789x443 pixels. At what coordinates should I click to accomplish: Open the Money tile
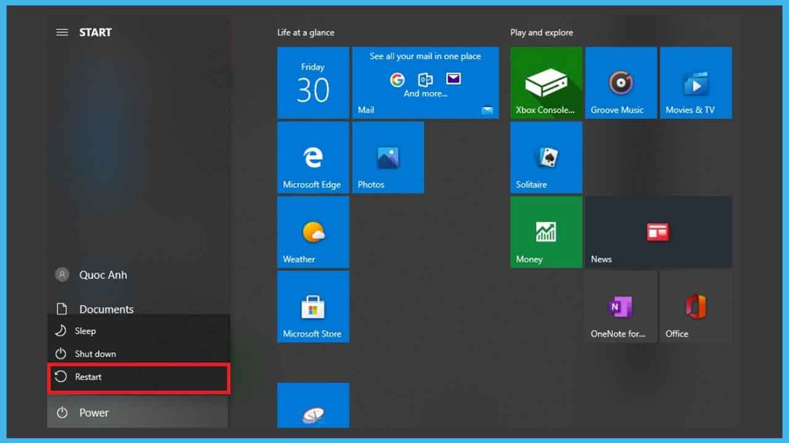[546, 232]
